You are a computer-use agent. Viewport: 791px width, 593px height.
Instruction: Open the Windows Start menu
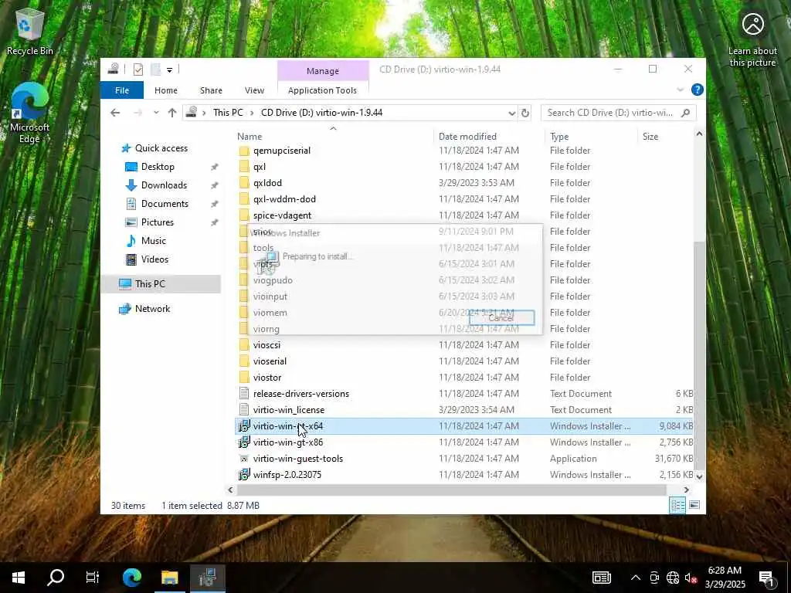pos(19,577)
